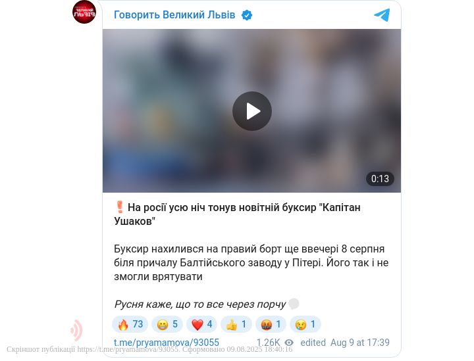Viewport: 474px width, 361px height.
Task: Open Говорить Великий Львів channel name
Action: 174,14
